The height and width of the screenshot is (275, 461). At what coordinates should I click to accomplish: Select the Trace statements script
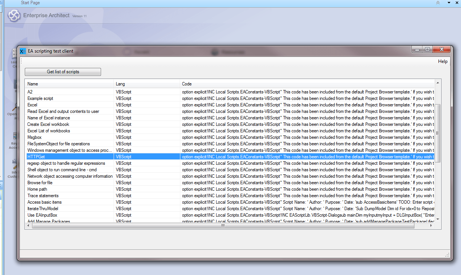43,196
